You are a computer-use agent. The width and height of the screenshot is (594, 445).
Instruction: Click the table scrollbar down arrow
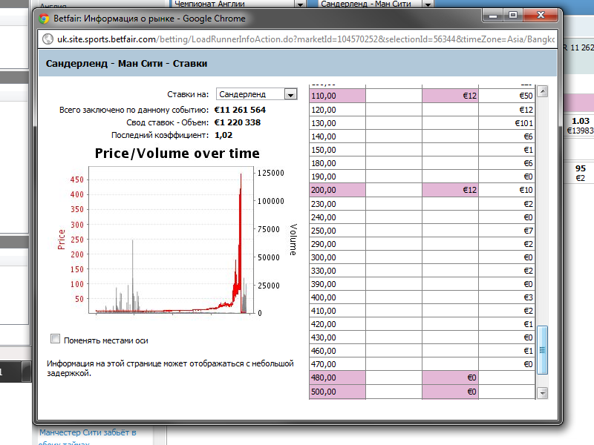pyautogui.click(x=543, y=393)
